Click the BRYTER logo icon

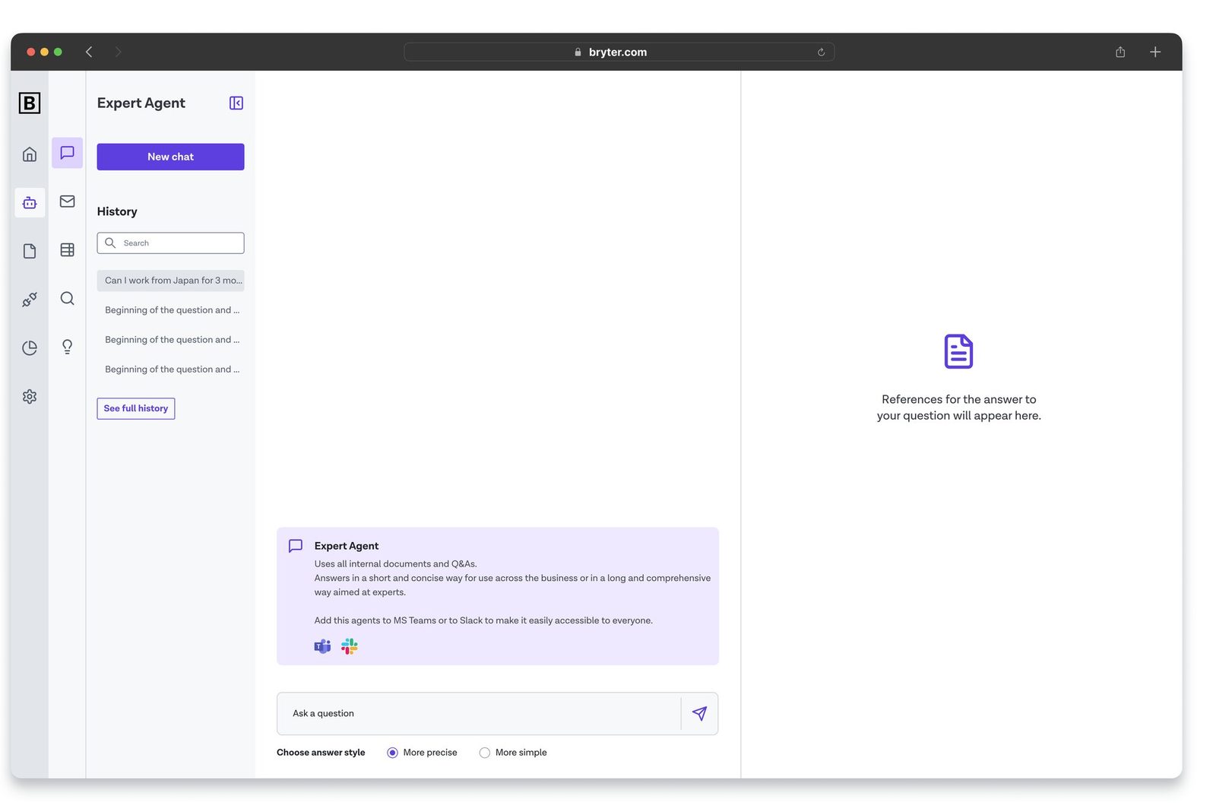[30, 103]
